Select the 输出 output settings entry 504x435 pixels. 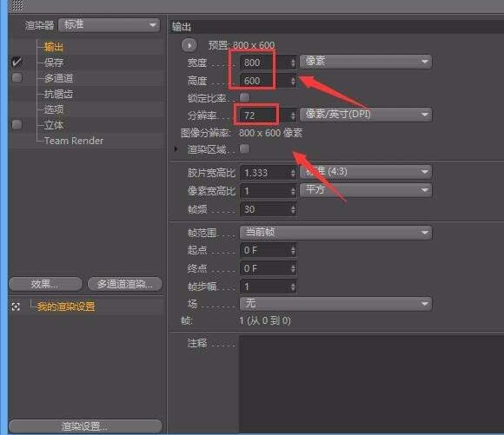[x=54, y=47]
